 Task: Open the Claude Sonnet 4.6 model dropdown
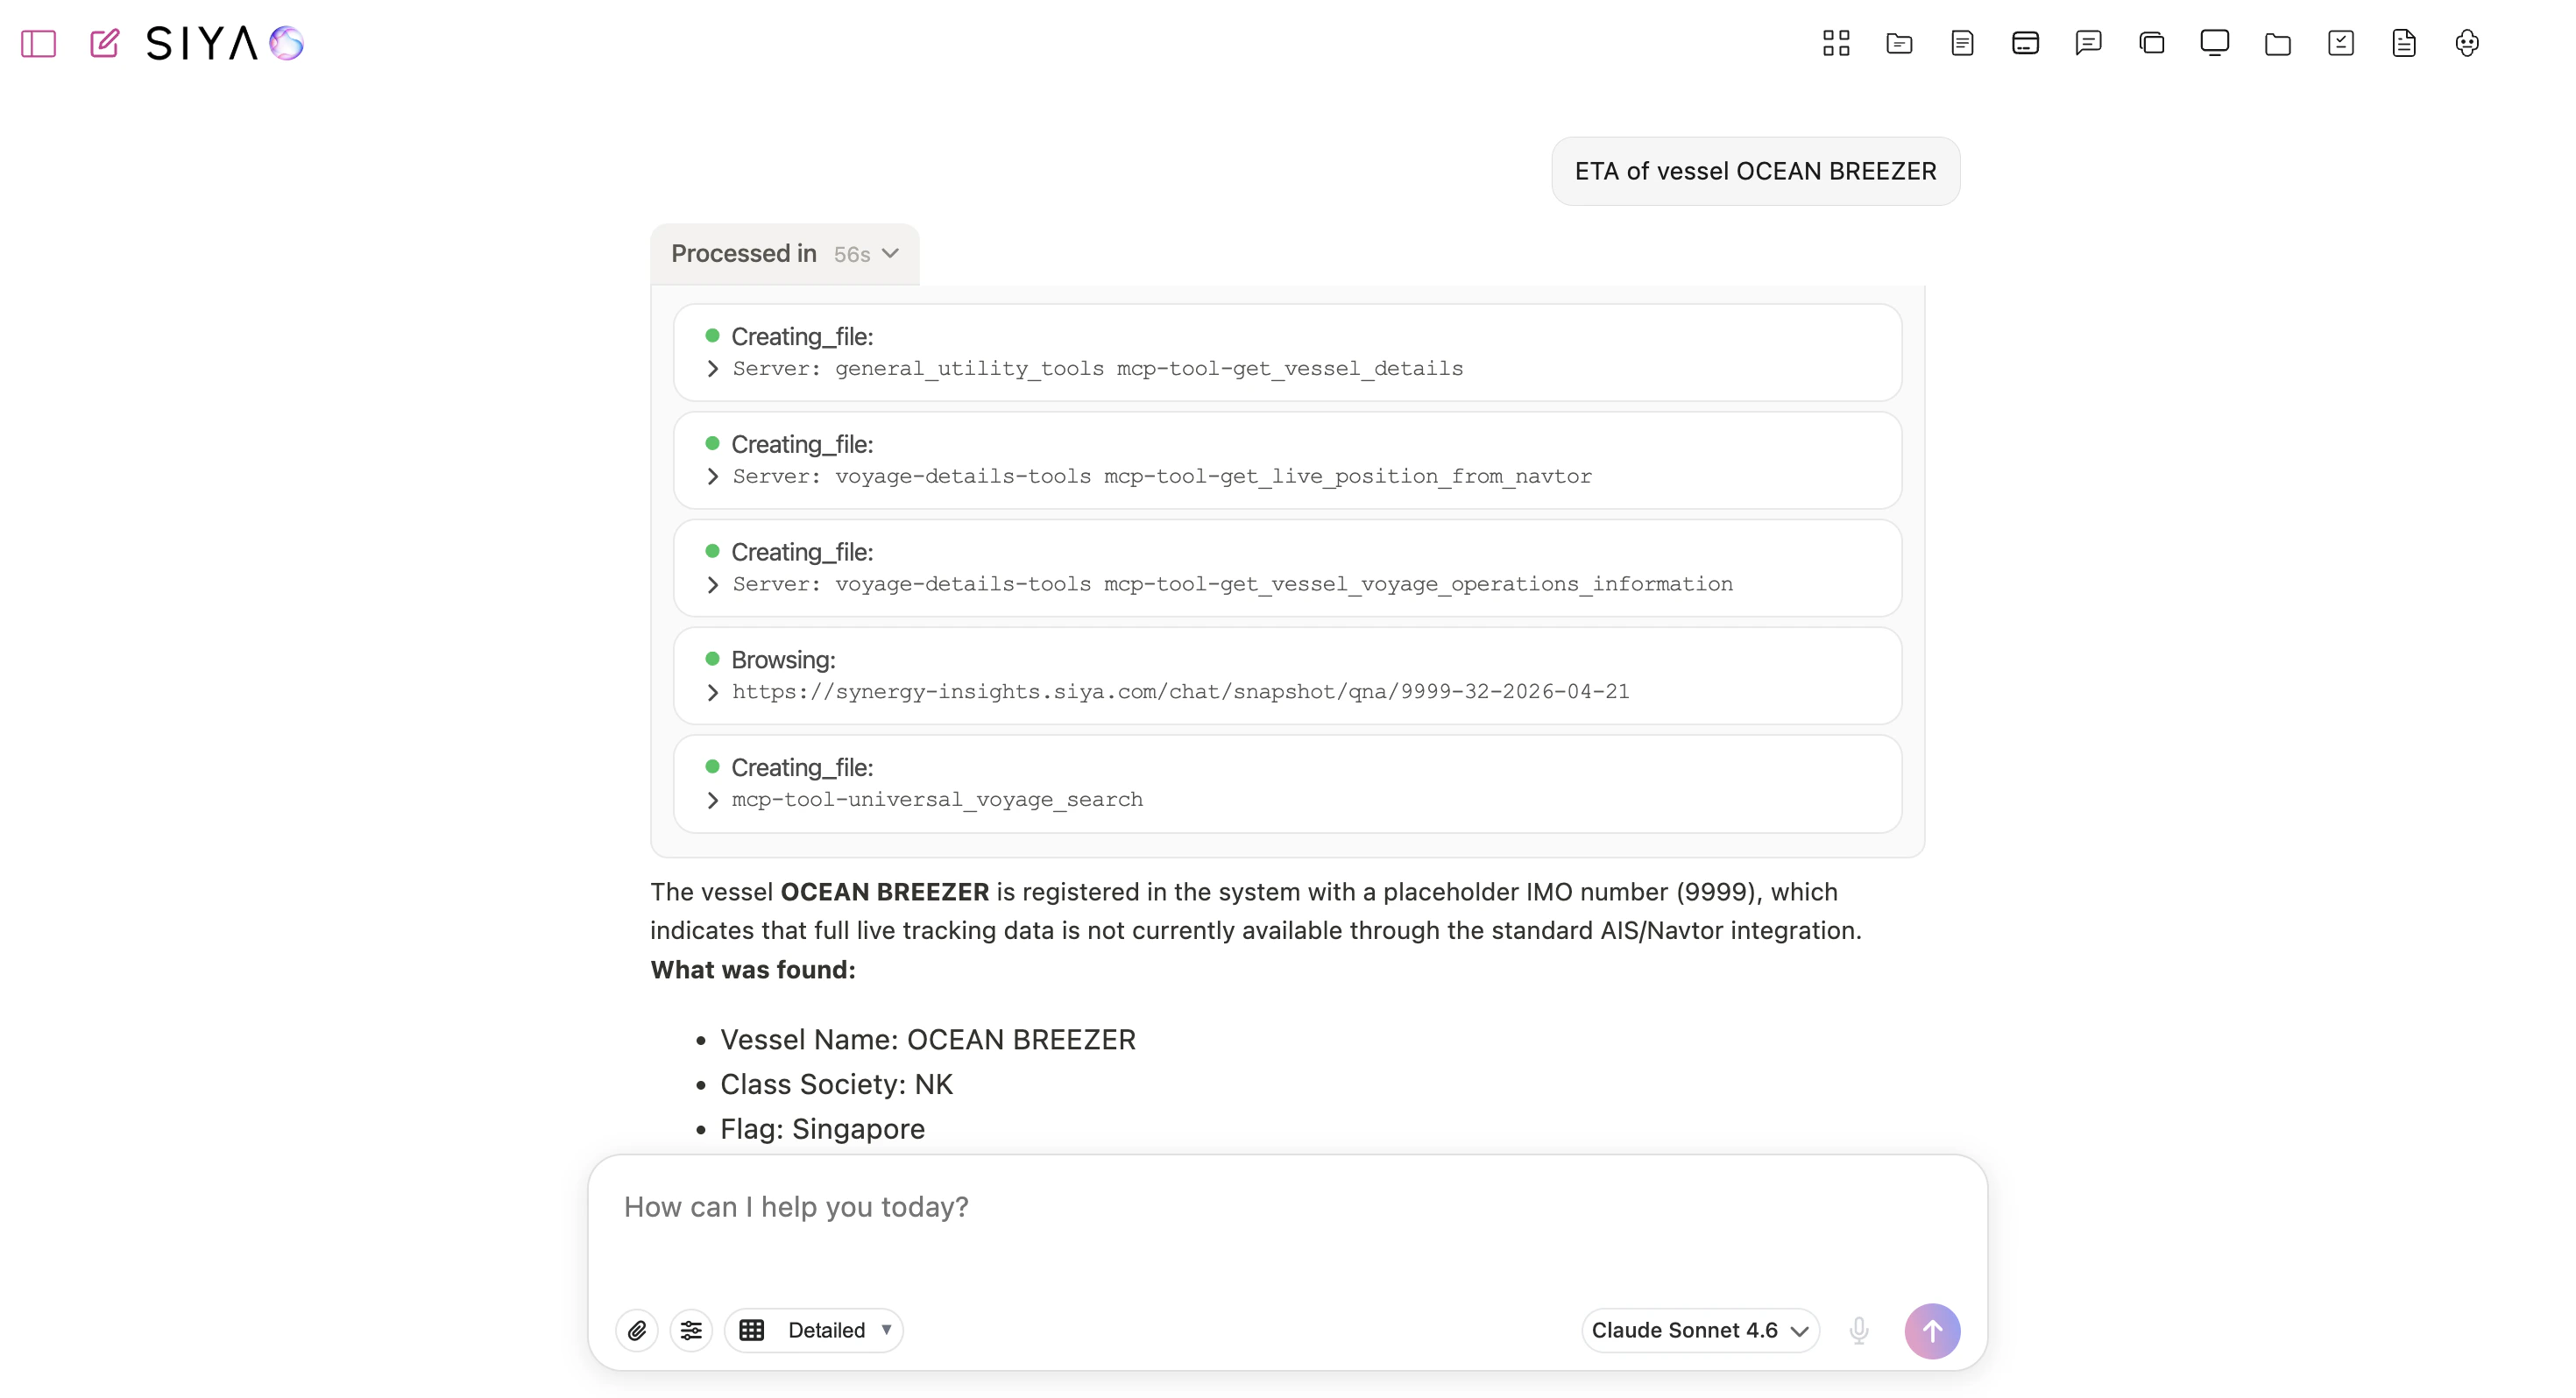click(1699, 1330)
